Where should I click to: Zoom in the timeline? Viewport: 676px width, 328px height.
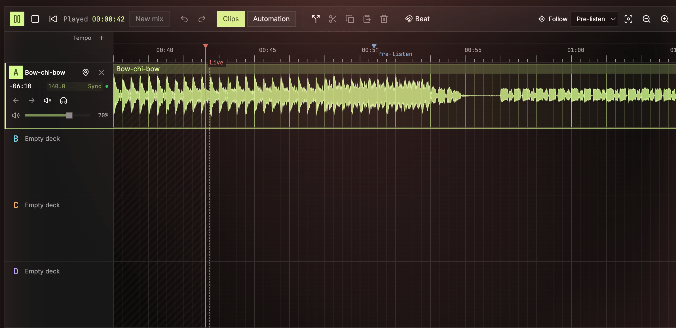click(x=665, y=19)
